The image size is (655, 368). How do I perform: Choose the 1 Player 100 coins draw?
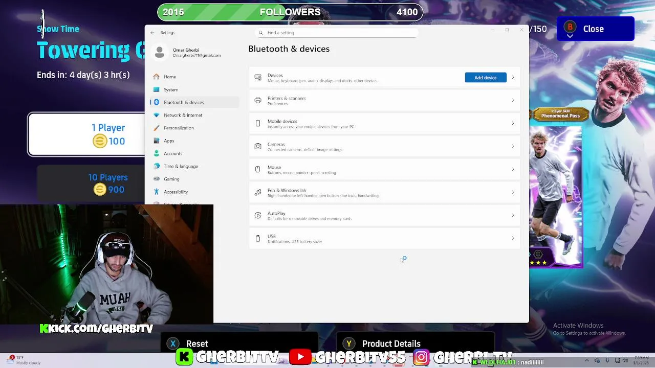pos(86,134)
